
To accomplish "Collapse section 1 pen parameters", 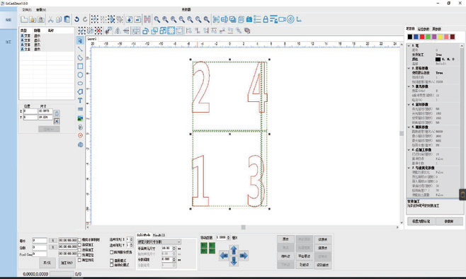I will (x=409, y=46).
